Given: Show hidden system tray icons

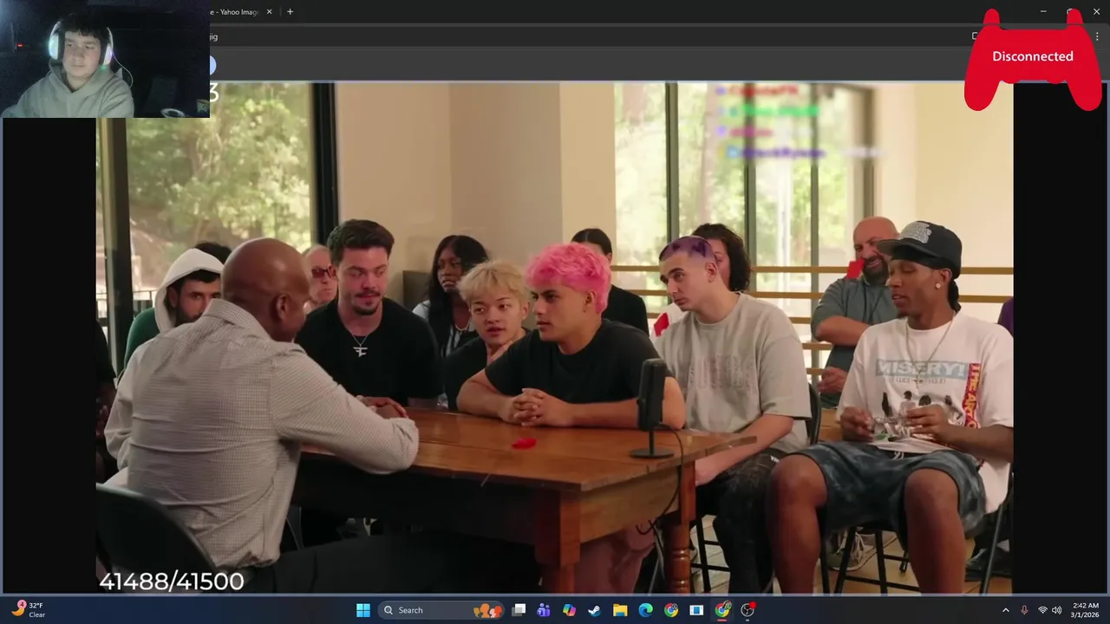Looking at the screenshot, I should coord(1006,610).
